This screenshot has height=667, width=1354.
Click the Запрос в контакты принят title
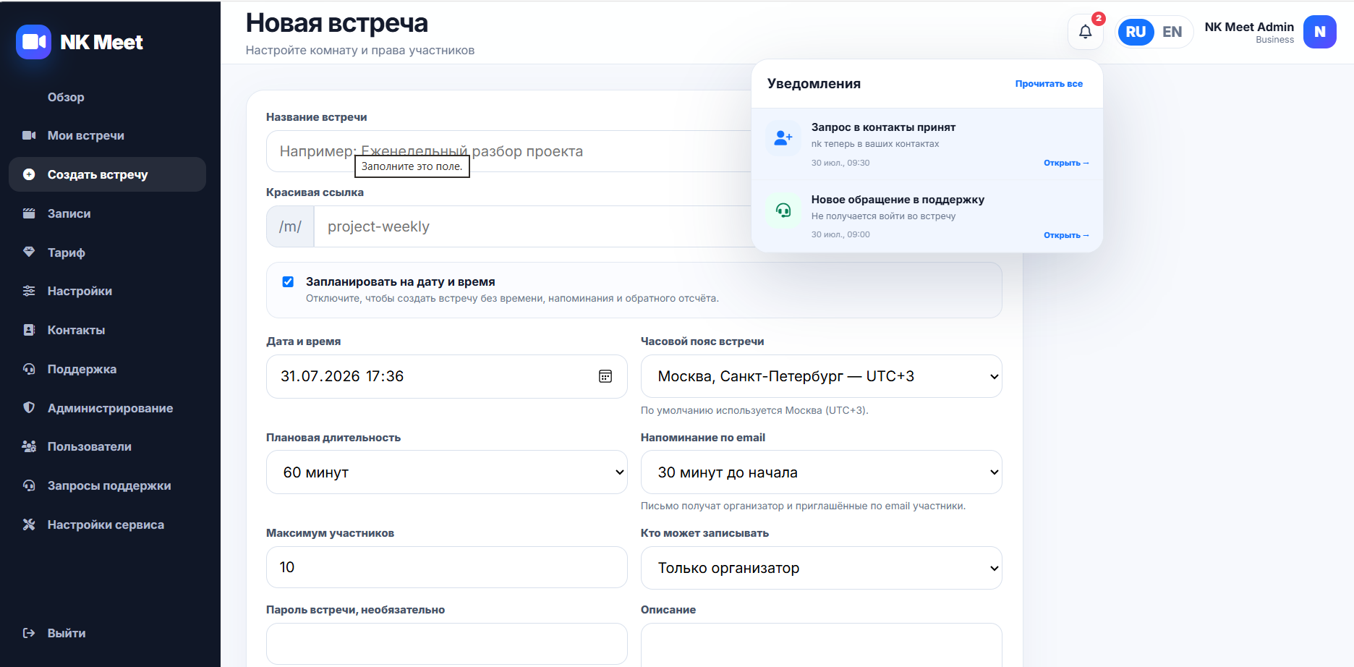(883, 127)
